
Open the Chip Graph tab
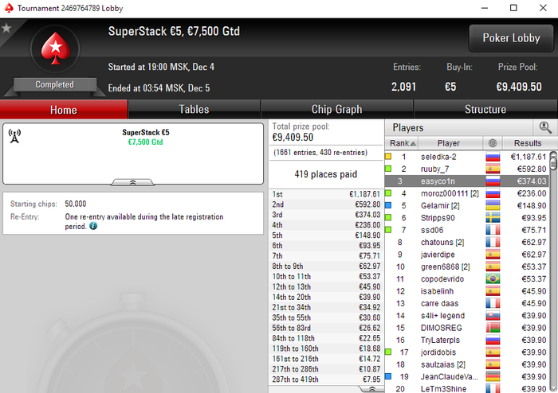(336, 109)
